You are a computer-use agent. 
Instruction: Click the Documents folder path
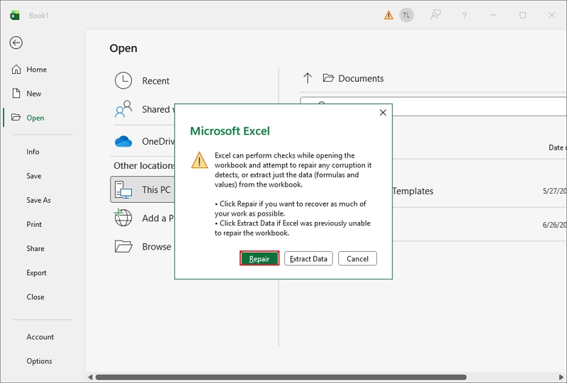coord(353,78)
